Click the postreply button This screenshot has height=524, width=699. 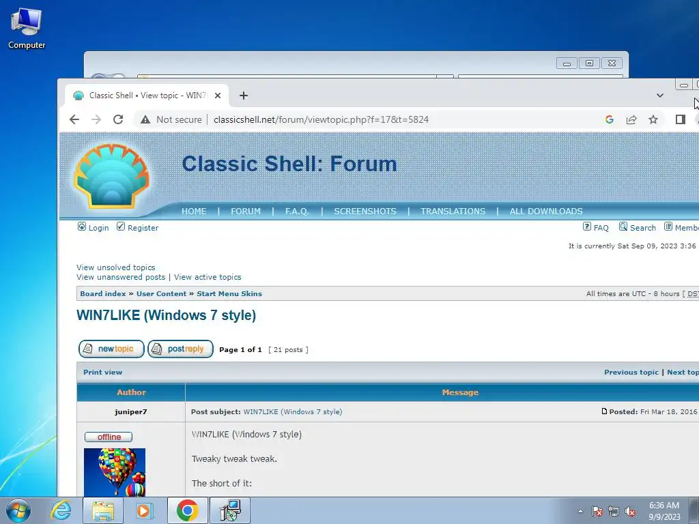tap(180, 349)
